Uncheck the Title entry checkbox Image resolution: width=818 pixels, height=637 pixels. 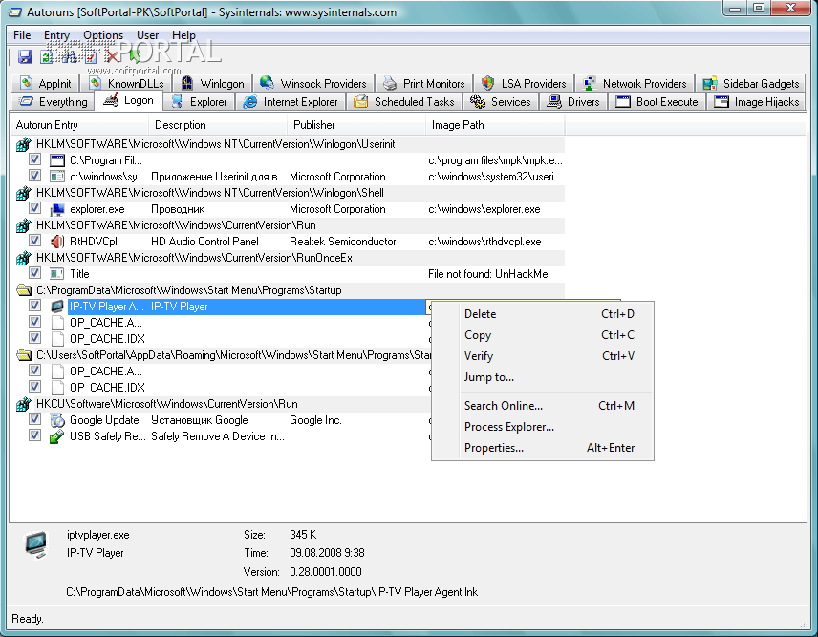point(35,272)
